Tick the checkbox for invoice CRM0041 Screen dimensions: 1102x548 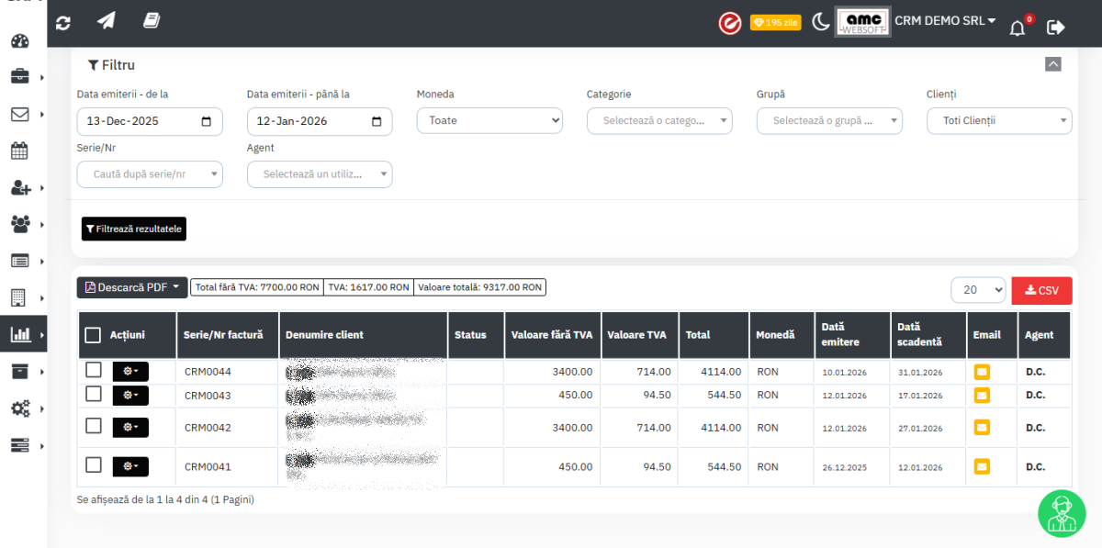pyautogui.click(x=94, y=465)
